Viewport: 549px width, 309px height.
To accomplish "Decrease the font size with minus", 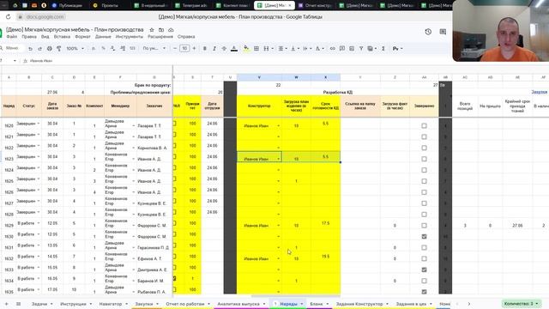I will 175,48.
